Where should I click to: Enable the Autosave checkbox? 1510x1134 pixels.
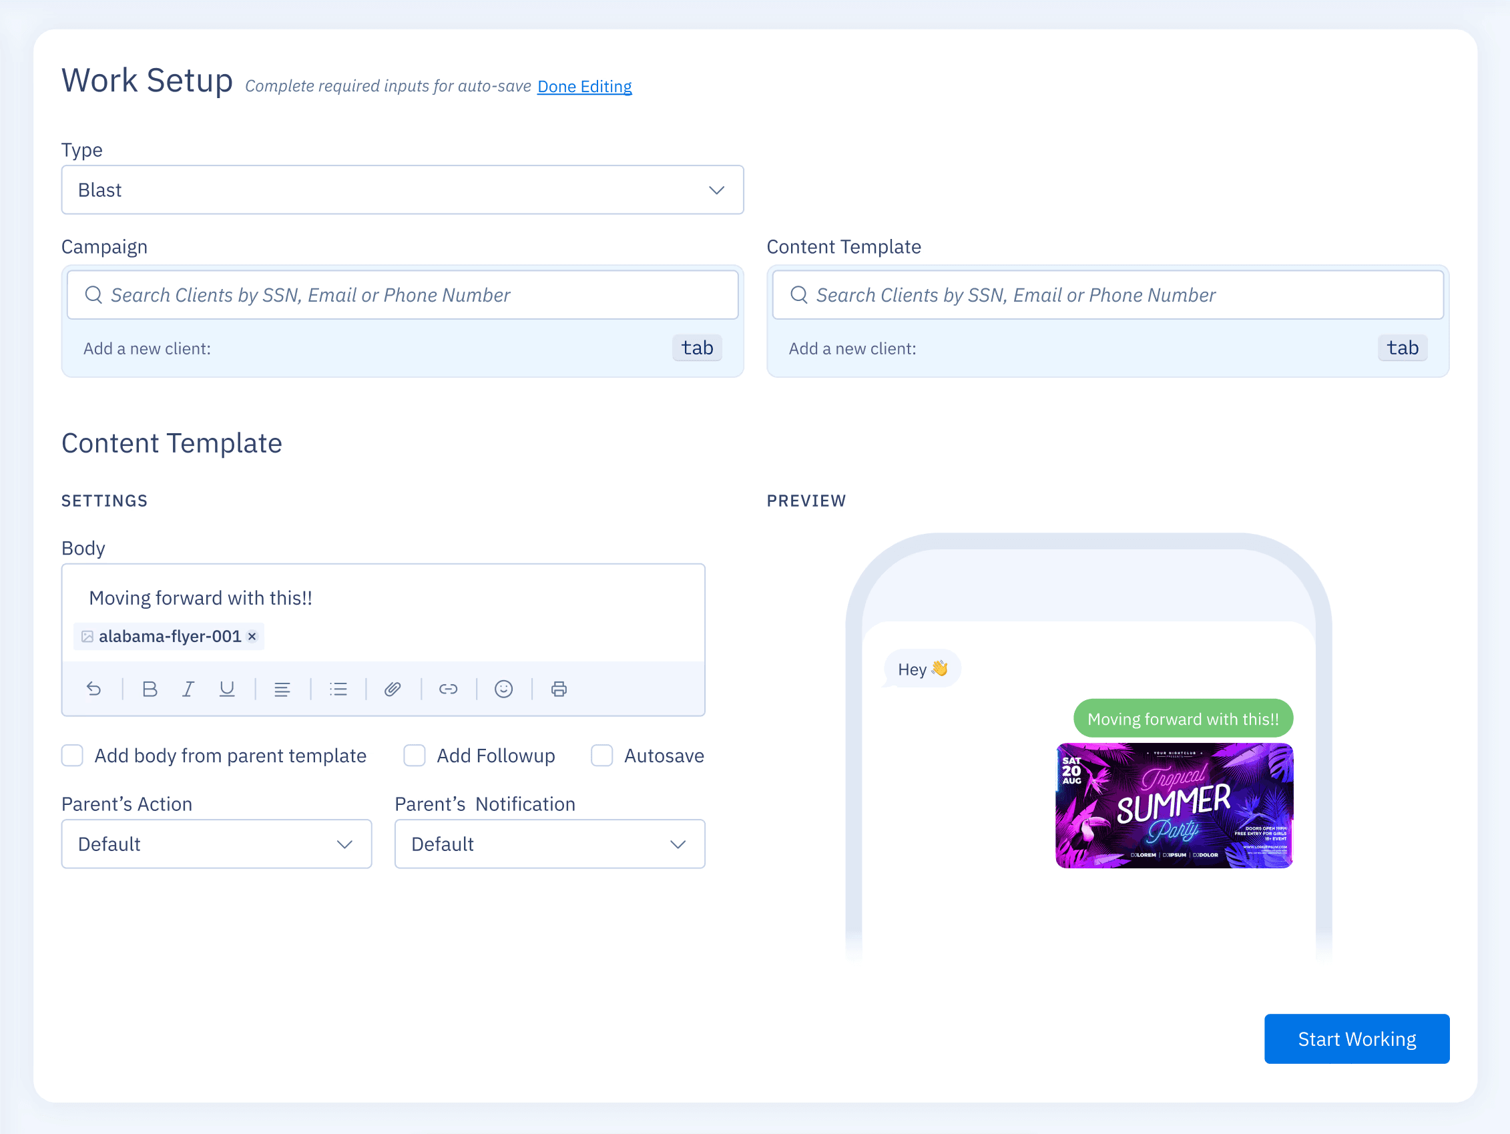pyautogui.click(x=601, y=756)
